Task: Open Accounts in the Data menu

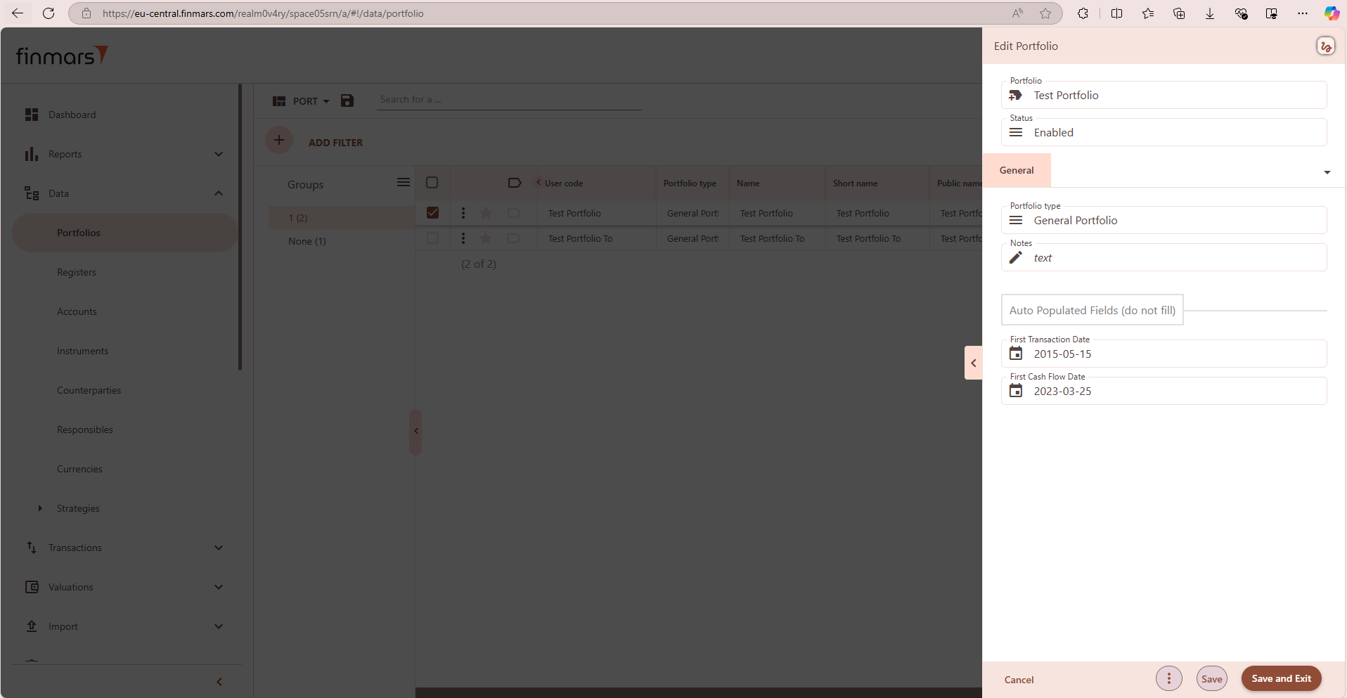Action: click(77, 311)
